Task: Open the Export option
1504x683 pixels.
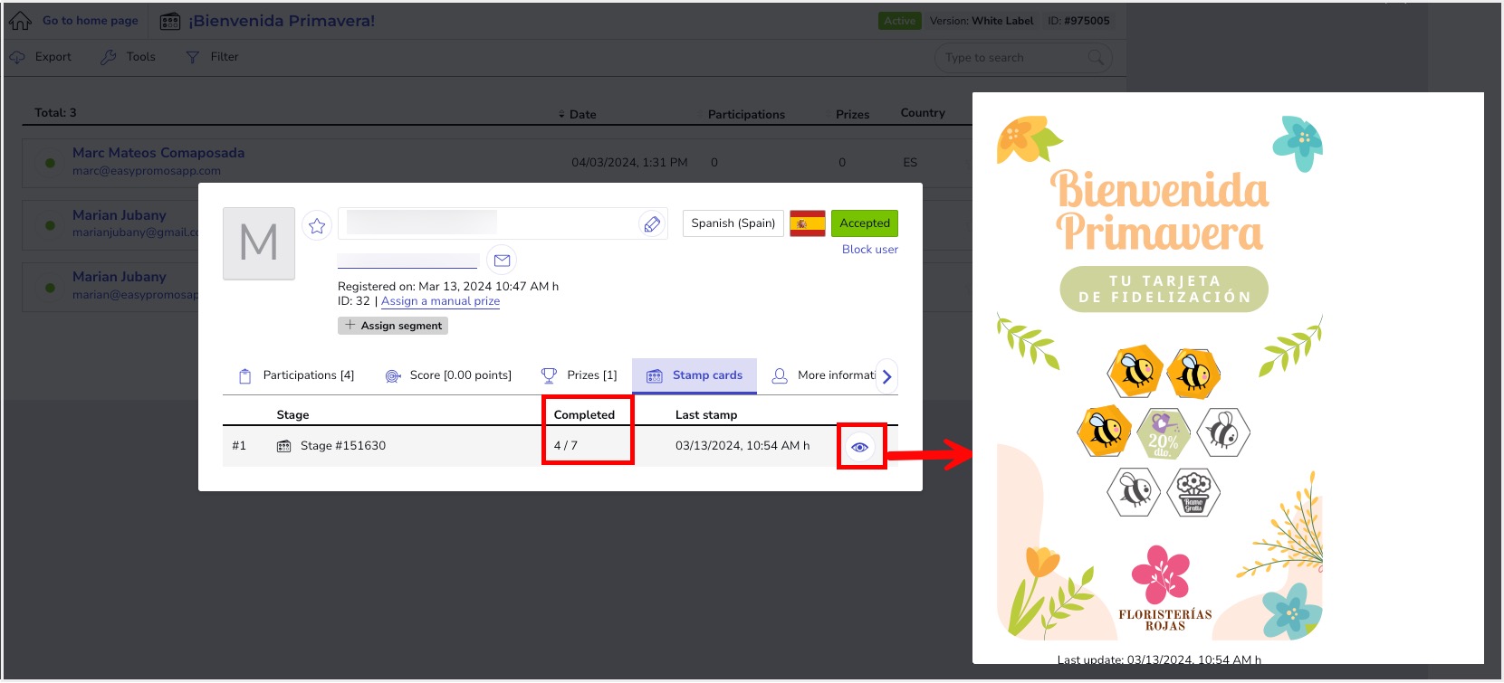Action: tap(42, 57)
